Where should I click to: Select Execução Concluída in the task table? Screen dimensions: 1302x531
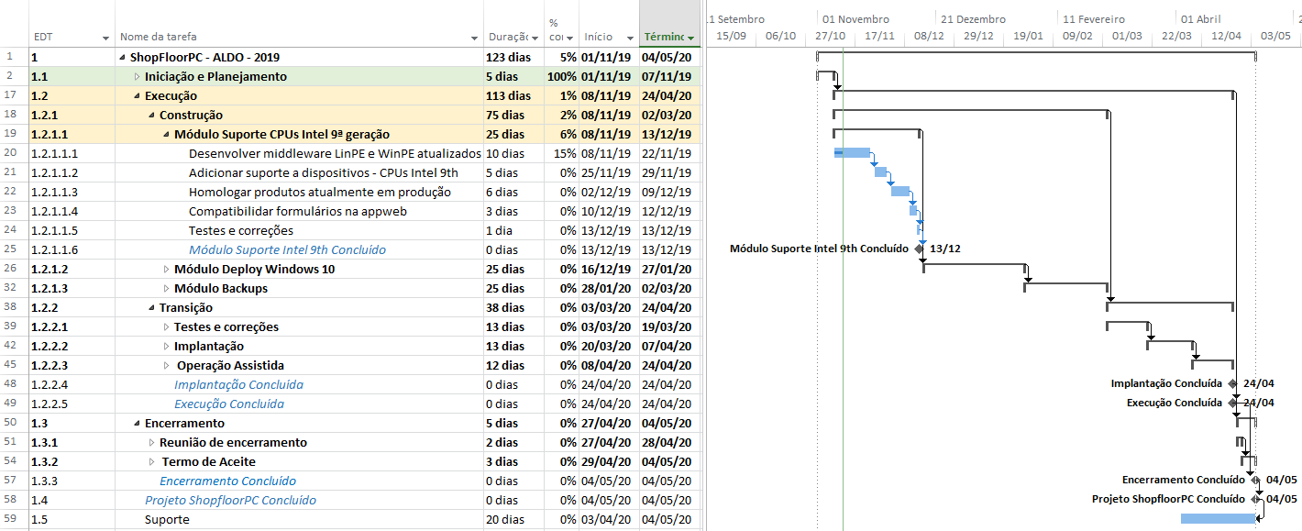coord(229,404)
